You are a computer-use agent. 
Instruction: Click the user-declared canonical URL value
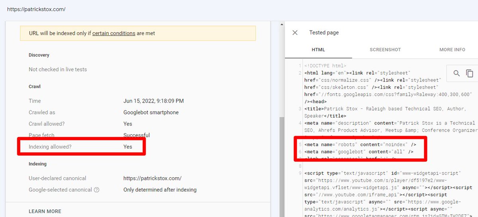point(153,178)
